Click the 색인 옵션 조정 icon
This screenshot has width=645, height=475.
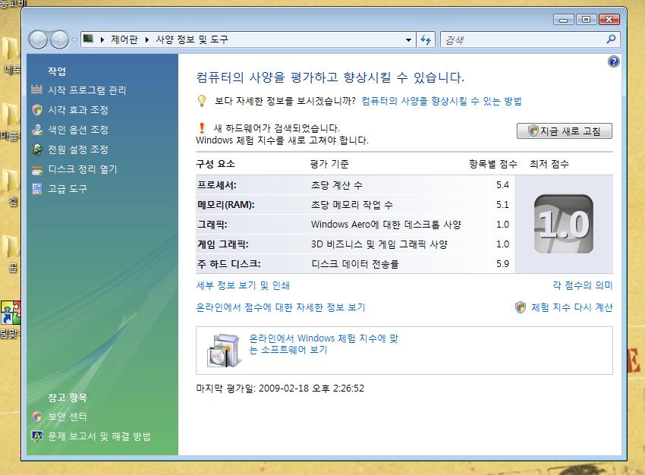tap(37, 130)
